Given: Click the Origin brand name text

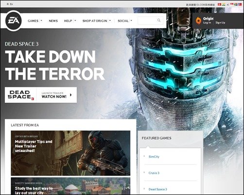Looking at the screenshot, I should [x=209, y=18].
